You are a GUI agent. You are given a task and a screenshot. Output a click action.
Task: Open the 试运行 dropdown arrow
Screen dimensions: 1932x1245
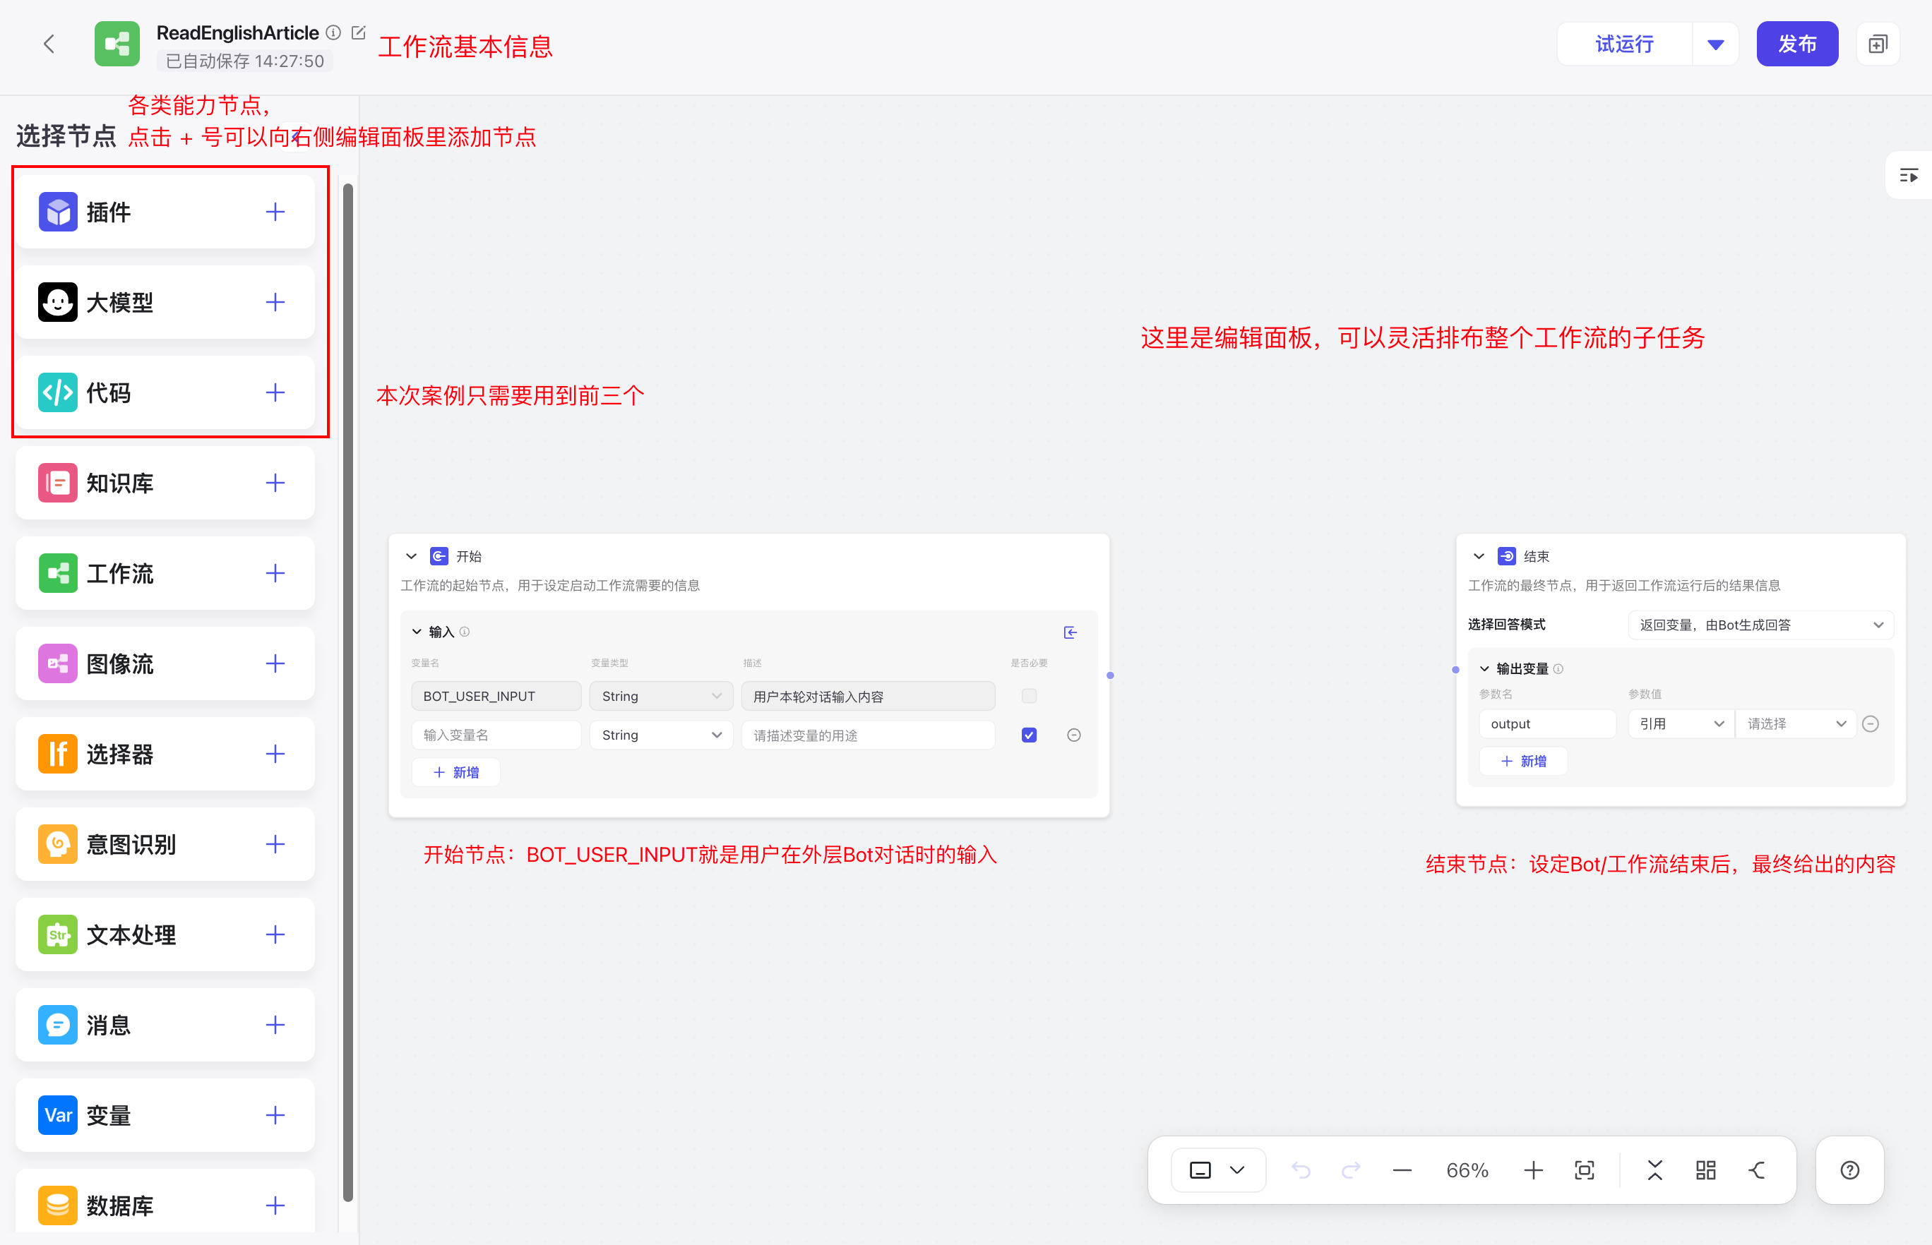tap(1715, 44)
